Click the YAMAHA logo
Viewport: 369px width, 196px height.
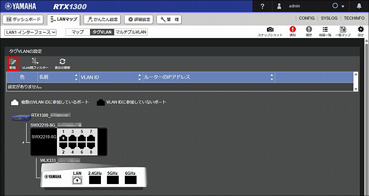pyautogui.click(x=20, y=7)
